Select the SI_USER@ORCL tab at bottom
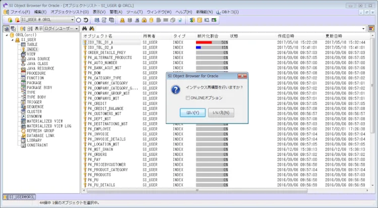 [19, 197]
